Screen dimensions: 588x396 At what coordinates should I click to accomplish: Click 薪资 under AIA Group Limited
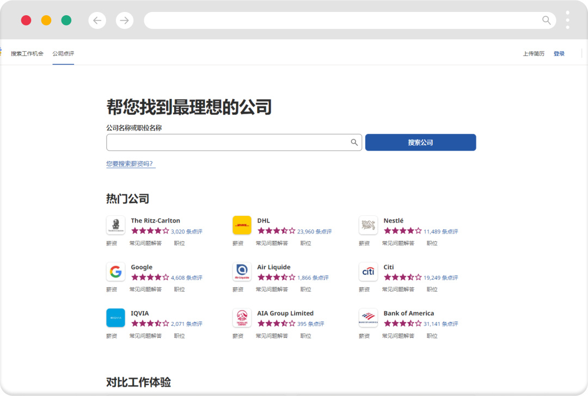click(x=238, y=336)
